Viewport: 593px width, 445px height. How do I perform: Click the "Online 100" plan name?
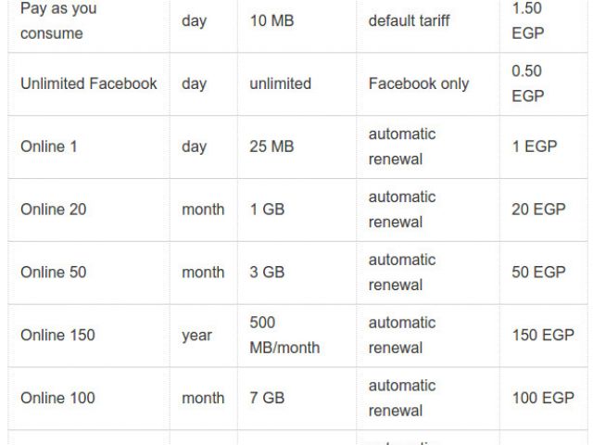(57, 399)
